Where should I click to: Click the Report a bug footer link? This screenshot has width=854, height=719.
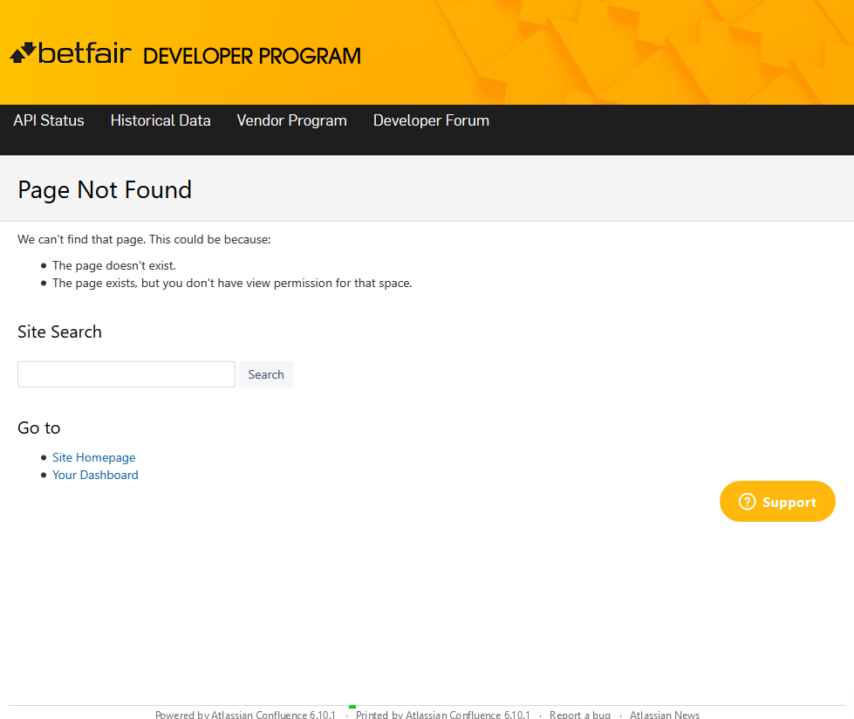pyautogui.click(x=580, y=714)
